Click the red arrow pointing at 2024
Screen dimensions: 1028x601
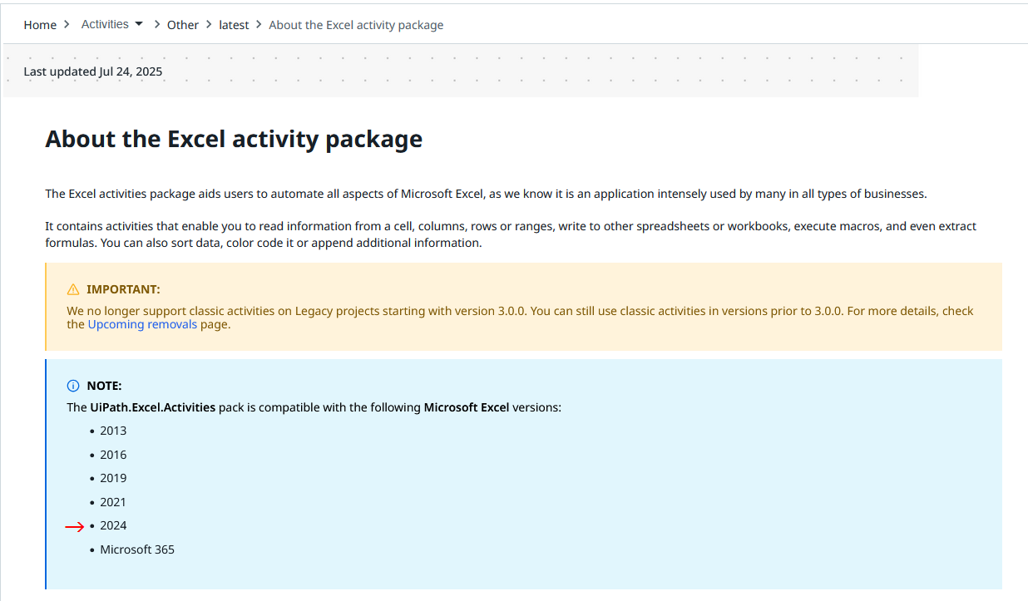[x=75, y=526]
